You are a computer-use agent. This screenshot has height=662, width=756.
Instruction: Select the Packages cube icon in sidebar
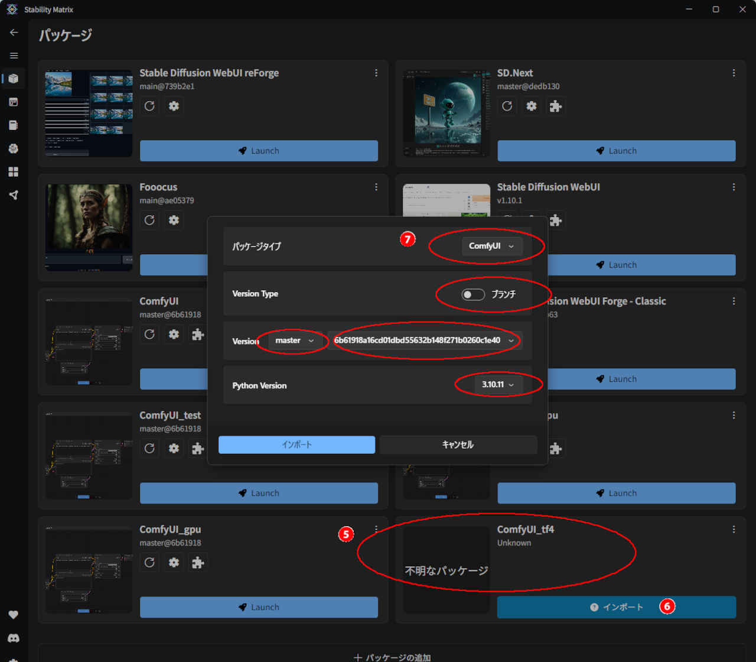point(14,79)
